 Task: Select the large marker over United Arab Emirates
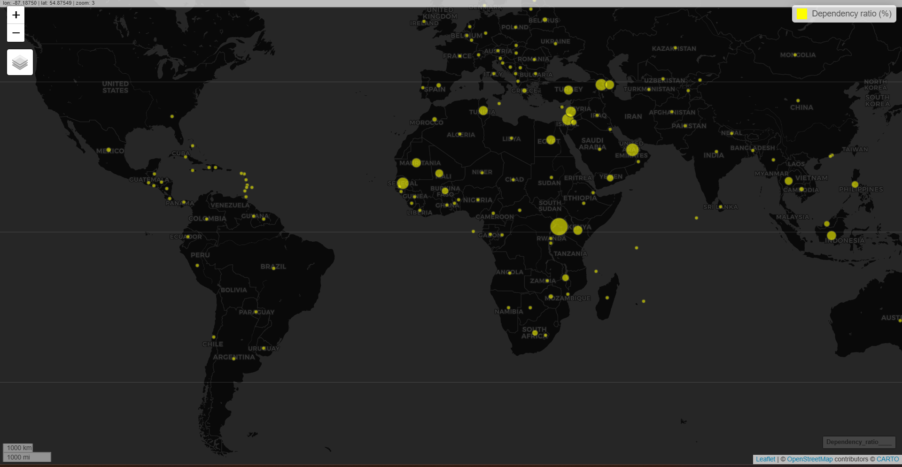632,150
